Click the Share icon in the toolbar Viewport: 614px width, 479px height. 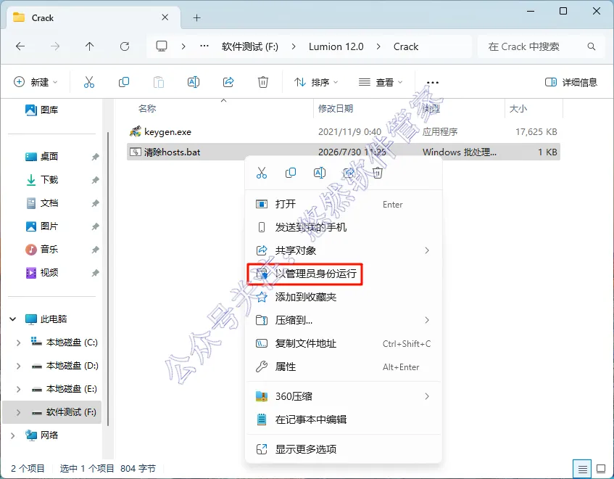(228, 82)
